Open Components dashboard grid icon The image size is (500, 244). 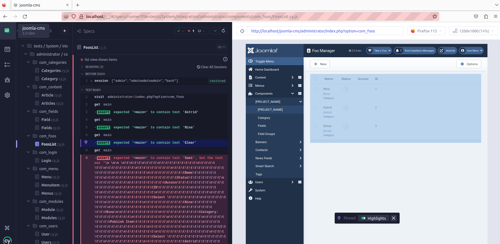click(300, 94)
